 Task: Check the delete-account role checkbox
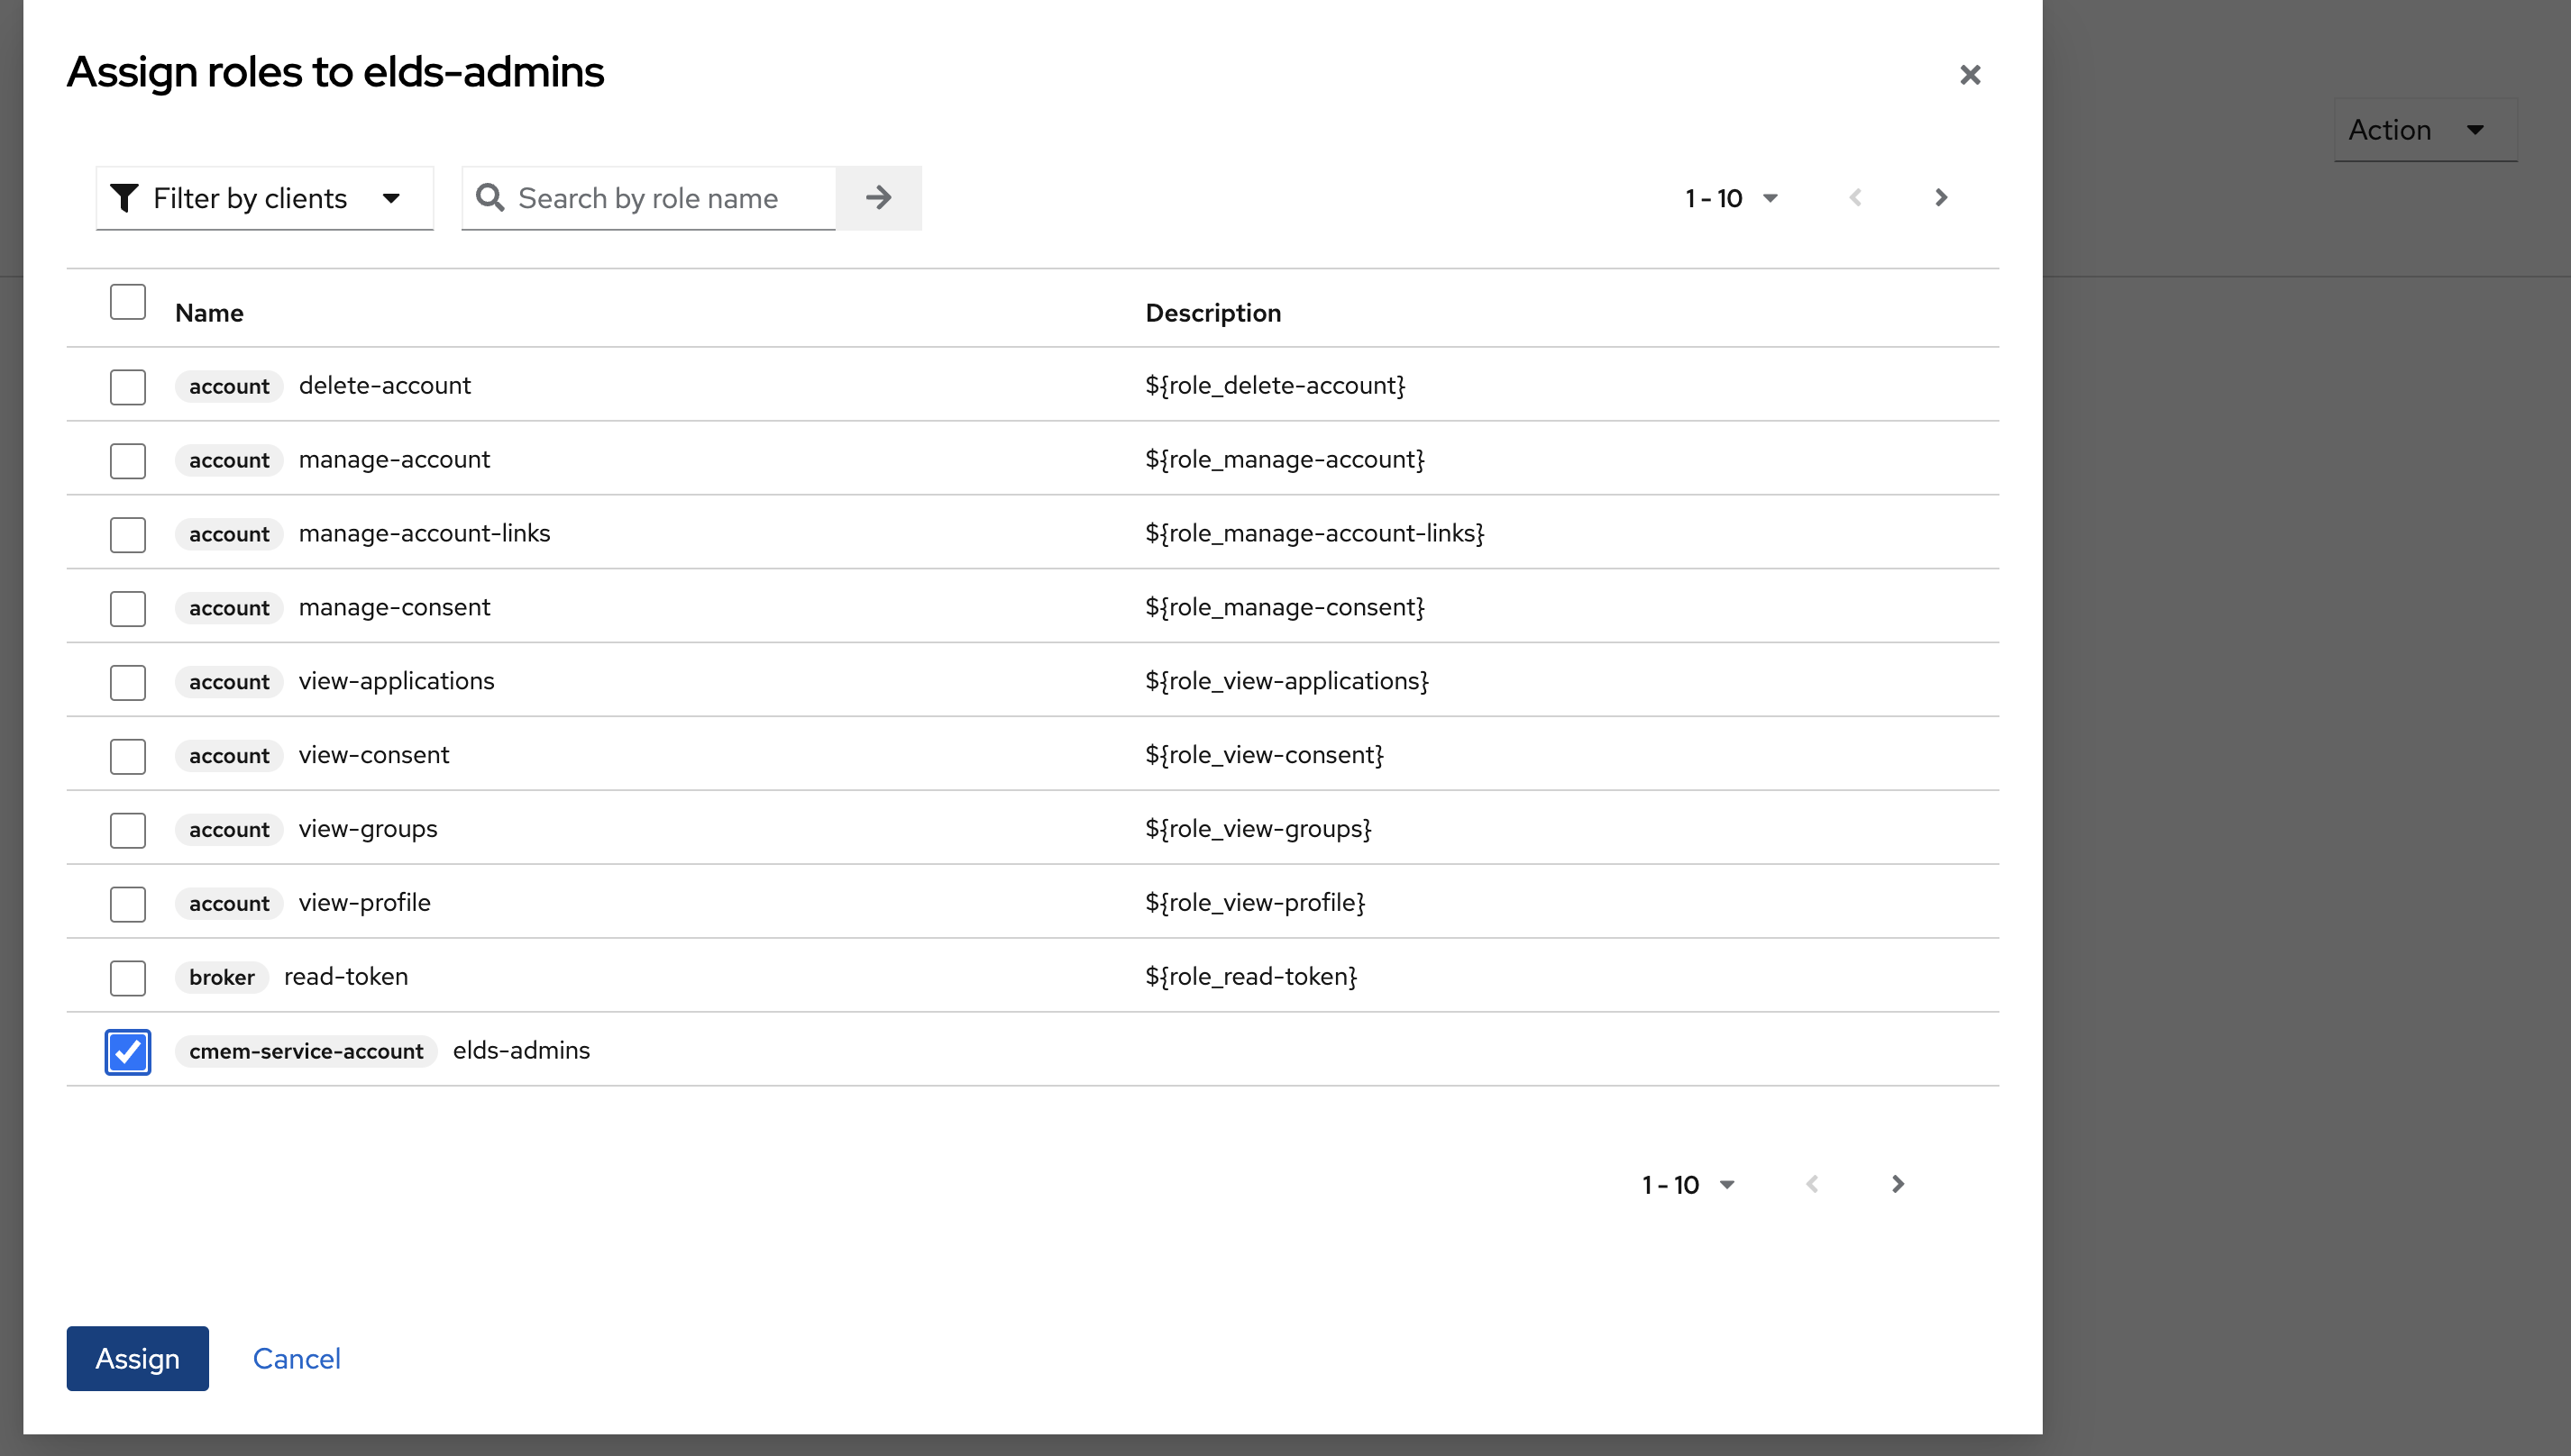click(x=128, y=387)
